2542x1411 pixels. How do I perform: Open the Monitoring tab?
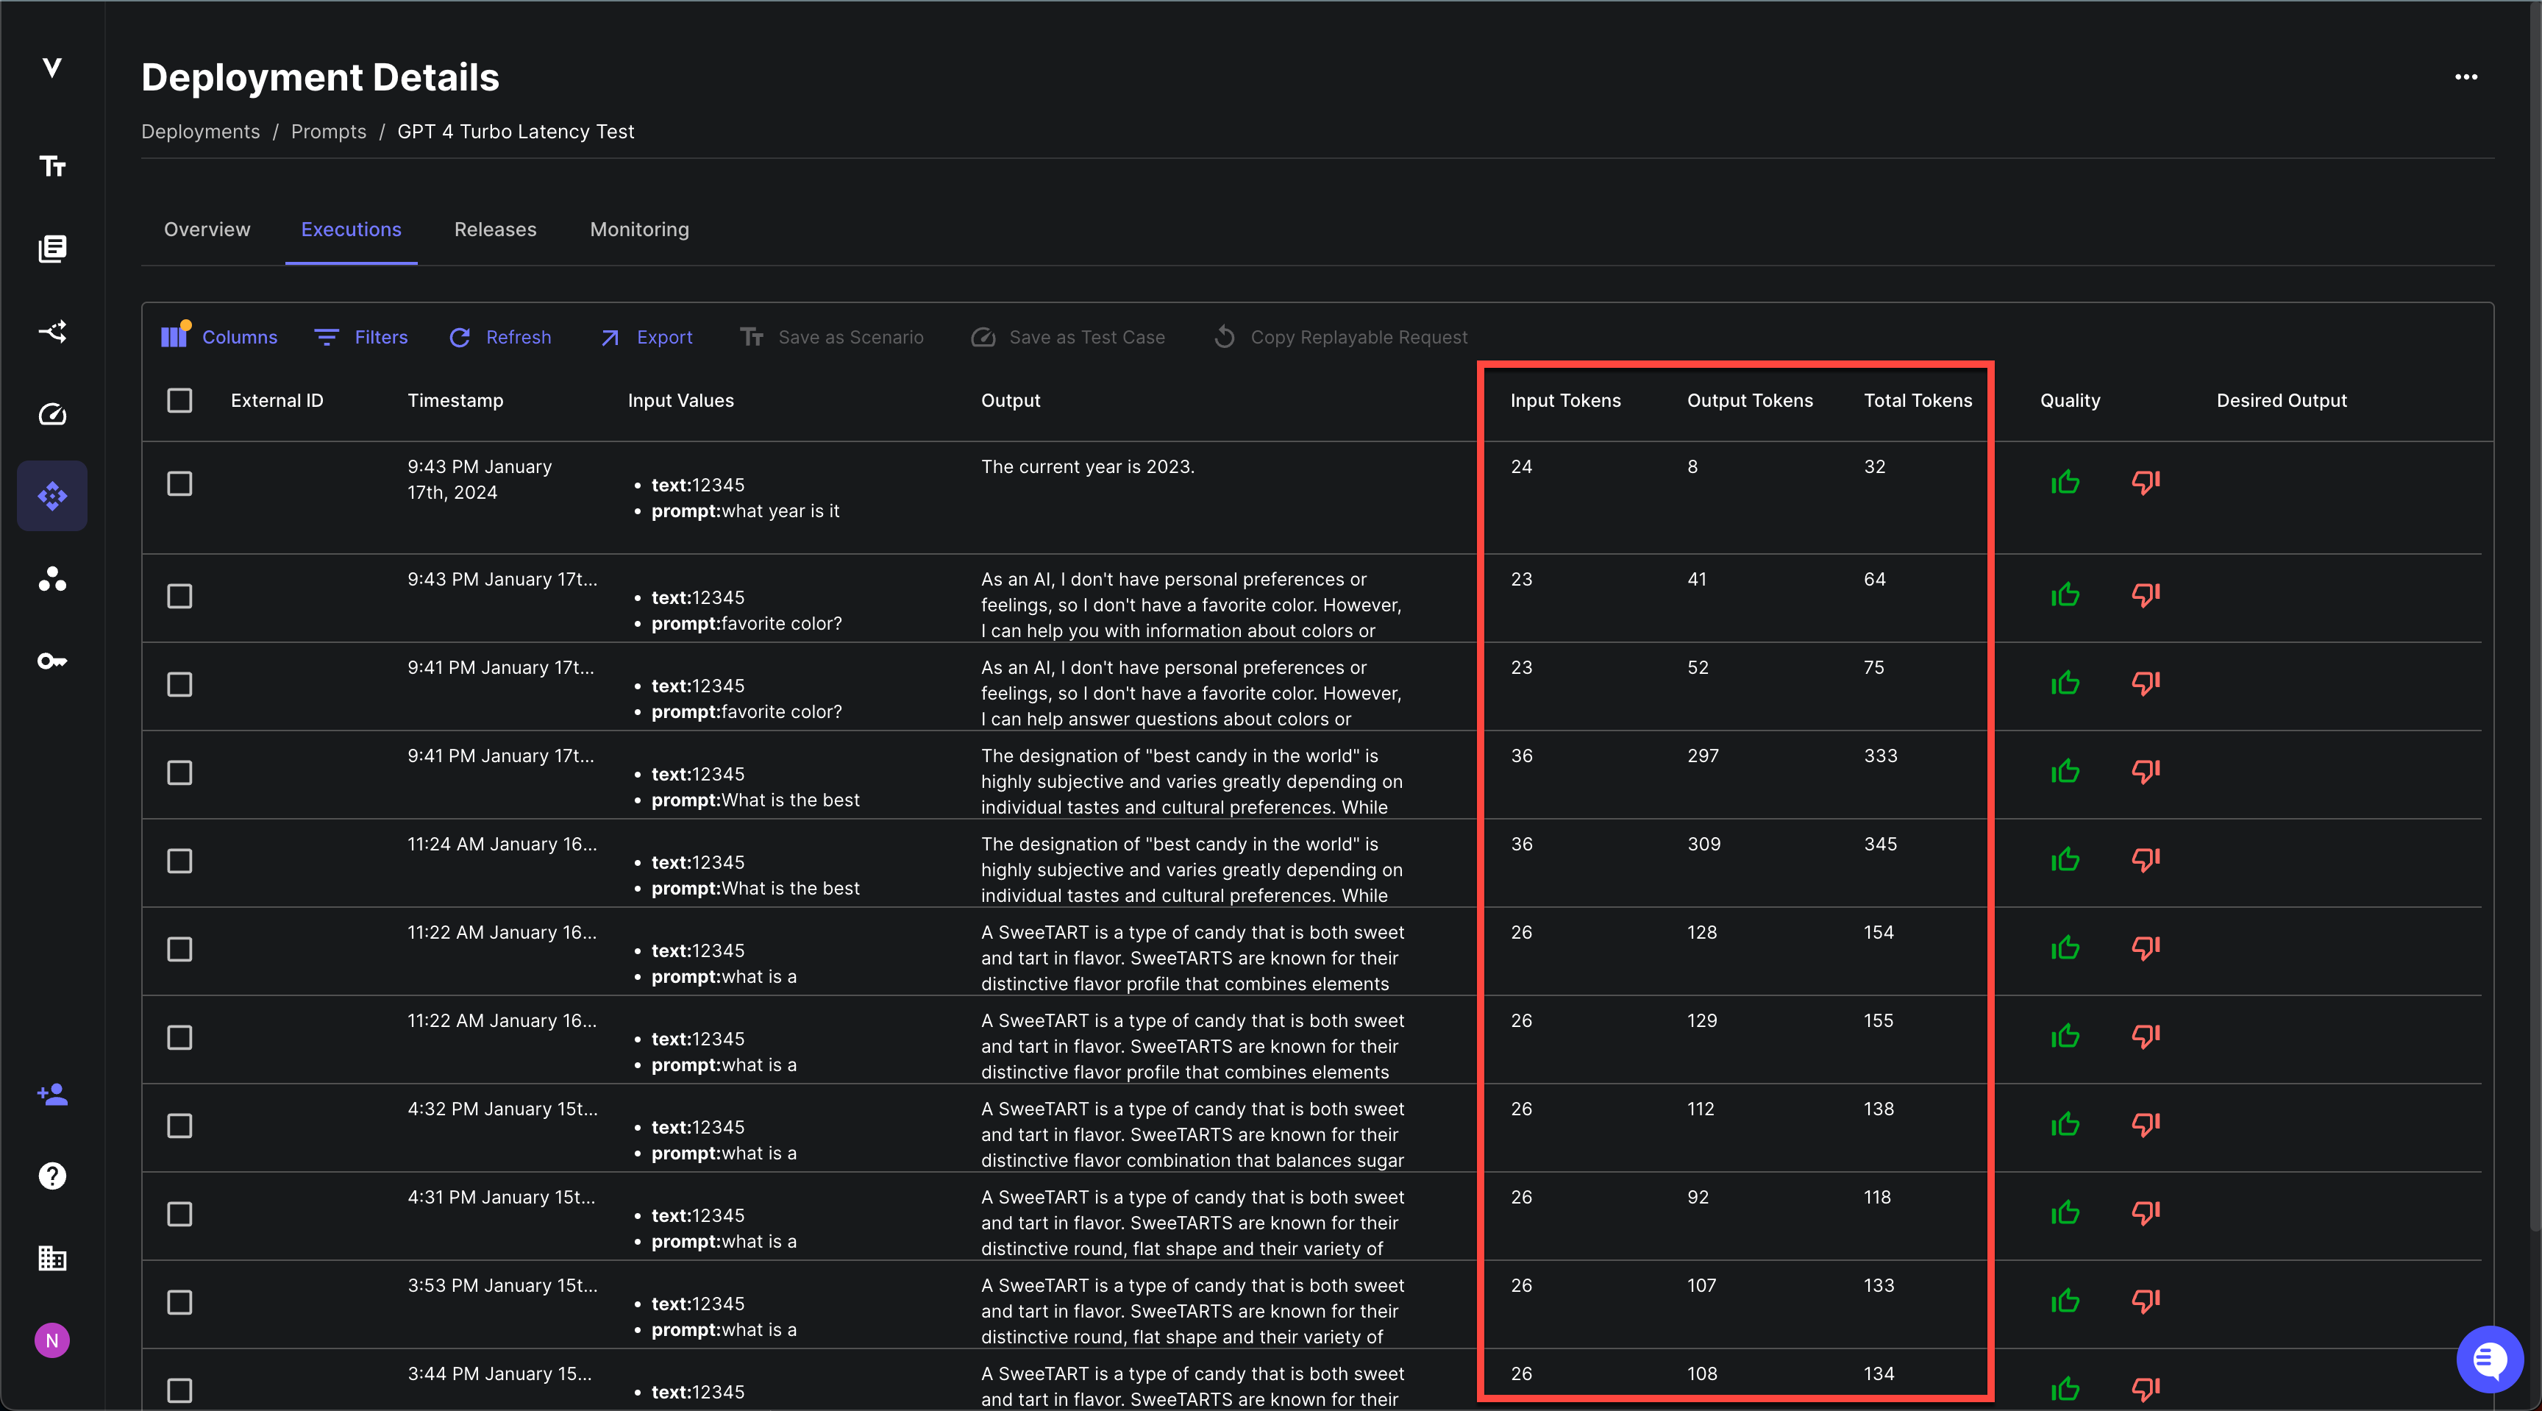pyautogui.click(x=639, y=229)
